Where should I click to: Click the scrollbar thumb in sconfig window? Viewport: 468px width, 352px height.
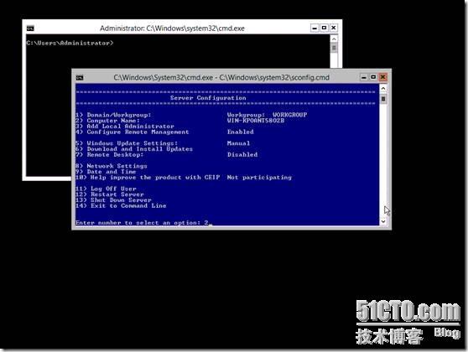(x=383, y=99)
